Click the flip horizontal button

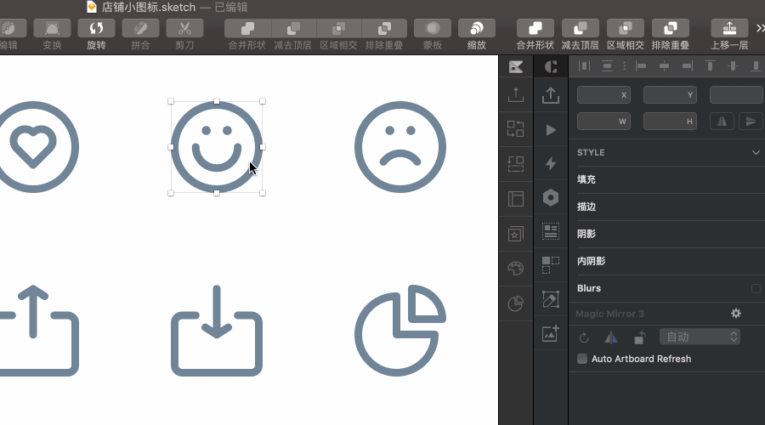coord(722,122)
